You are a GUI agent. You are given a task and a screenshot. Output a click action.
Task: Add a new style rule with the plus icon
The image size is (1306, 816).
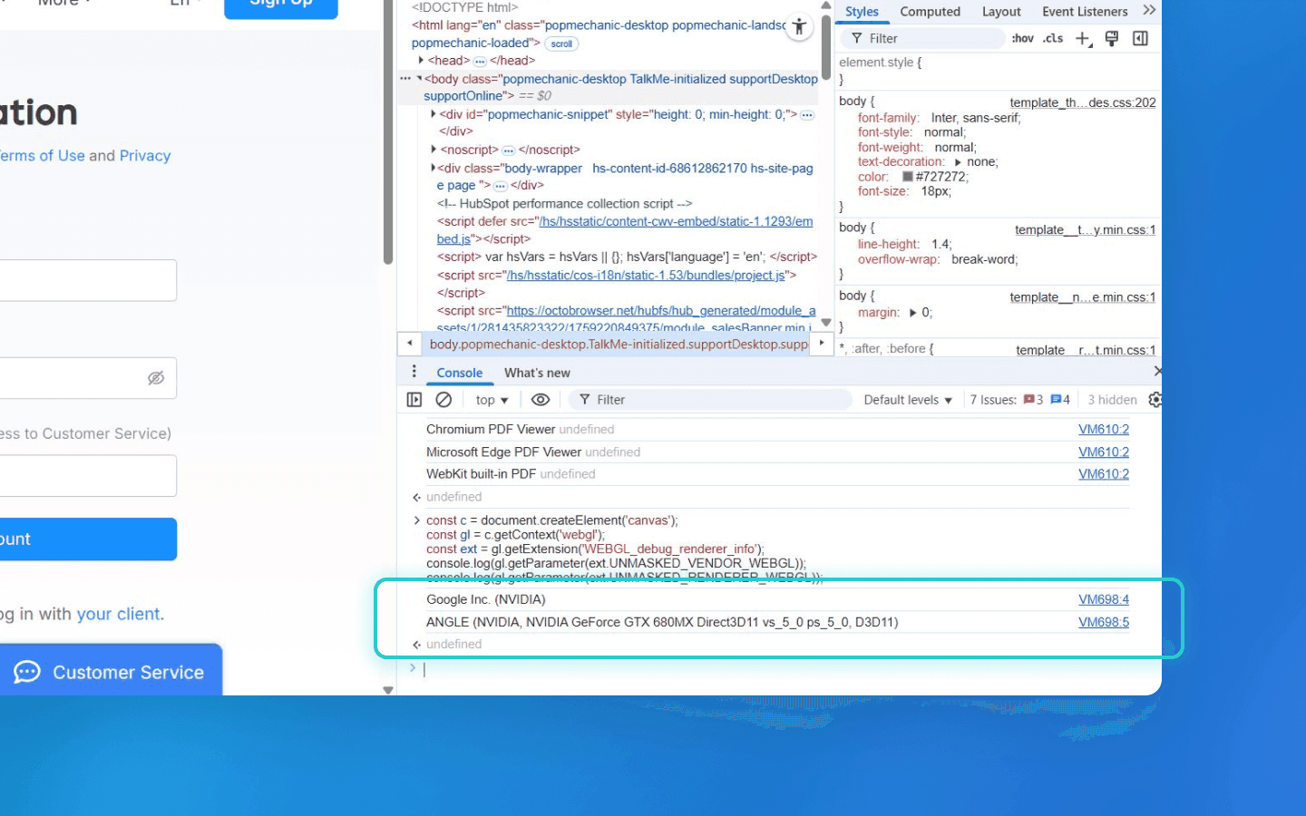[x=1083, y=38]
